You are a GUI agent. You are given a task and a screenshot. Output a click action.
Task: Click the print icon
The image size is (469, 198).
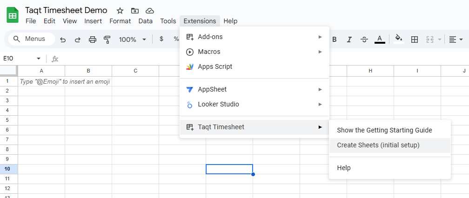(93, 40)
